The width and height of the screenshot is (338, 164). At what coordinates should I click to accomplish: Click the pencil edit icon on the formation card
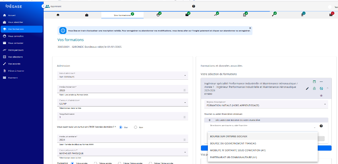tap(307, 89)
